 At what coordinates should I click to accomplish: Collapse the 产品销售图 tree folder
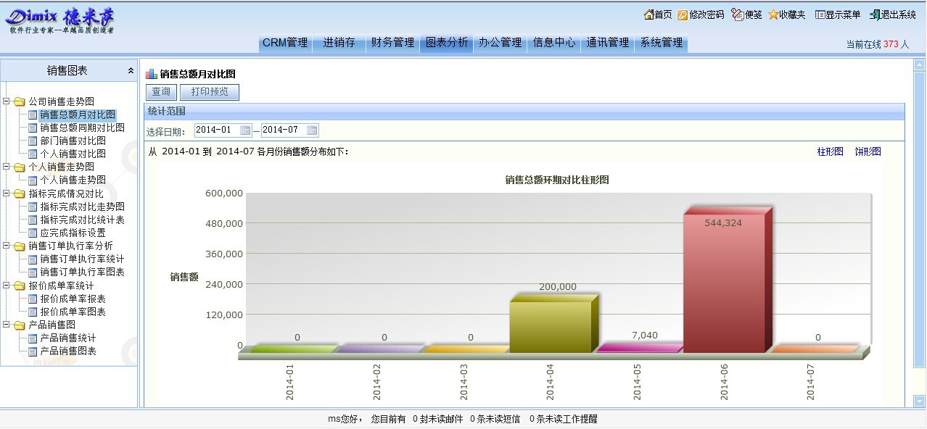(7, 325)
